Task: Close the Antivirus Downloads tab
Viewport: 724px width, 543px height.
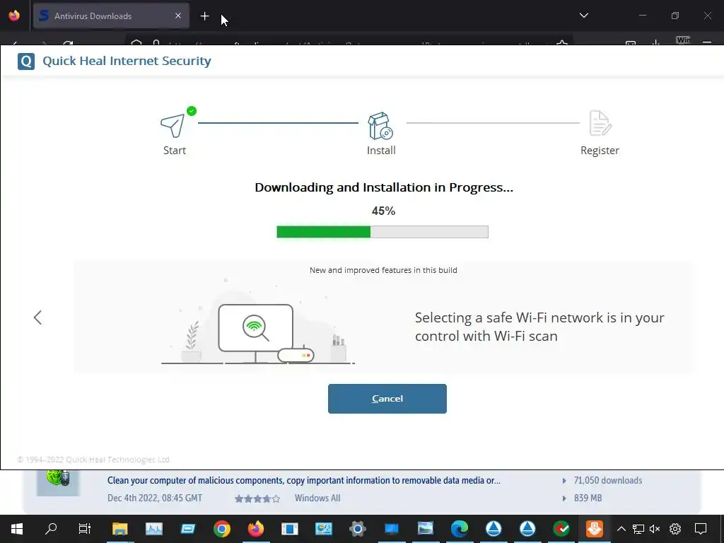Action: (178, 16)
